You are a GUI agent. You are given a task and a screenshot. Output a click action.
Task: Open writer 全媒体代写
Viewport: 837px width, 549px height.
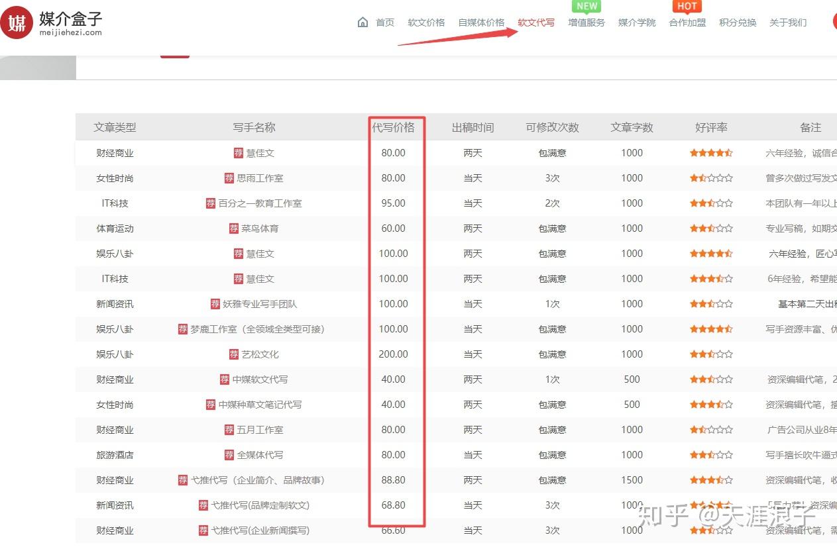260,455
